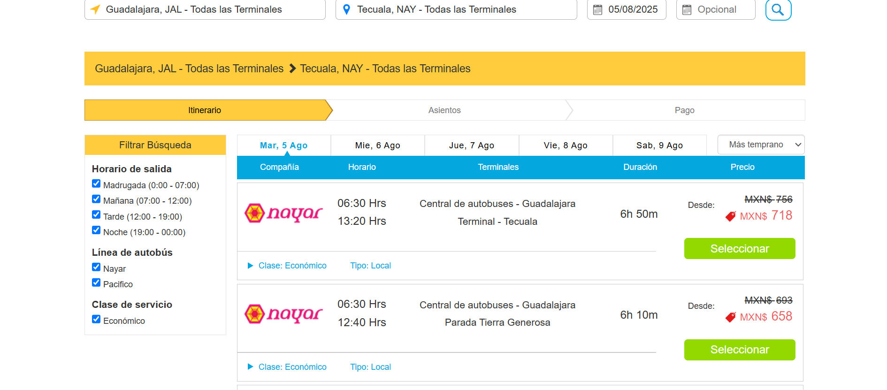
Task: Click the Nayar logo on the 12:40 arrival trip
Action: click(x=283, y=314)
